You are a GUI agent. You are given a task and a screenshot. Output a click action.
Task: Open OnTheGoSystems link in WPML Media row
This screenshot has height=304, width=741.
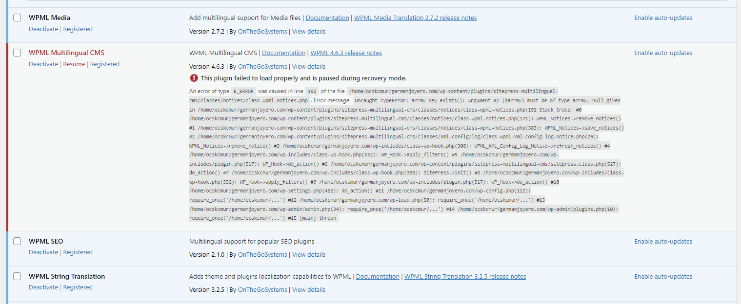262,32
